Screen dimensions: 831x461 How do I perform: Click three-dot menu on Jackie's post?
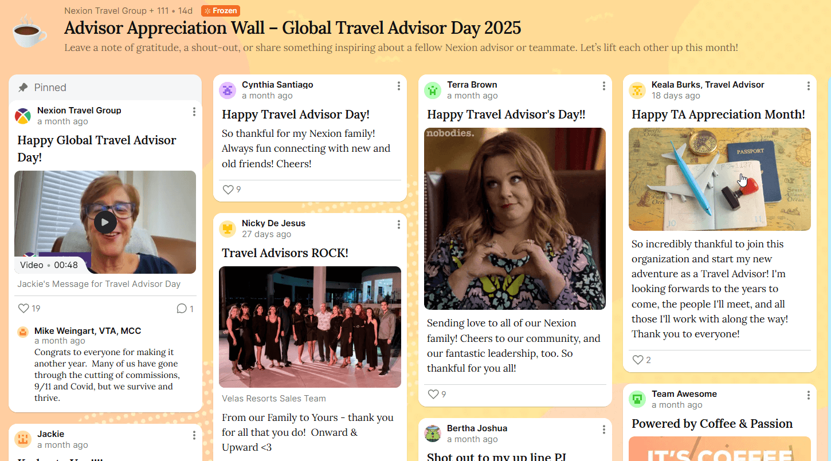[194, 435]
